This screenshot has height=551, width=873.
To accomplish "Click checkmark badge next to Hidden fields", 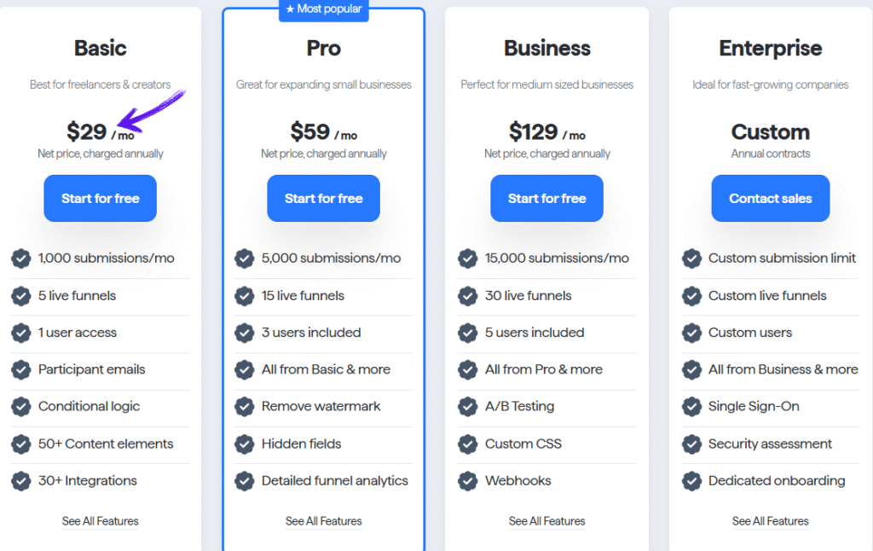I will 245,444.
